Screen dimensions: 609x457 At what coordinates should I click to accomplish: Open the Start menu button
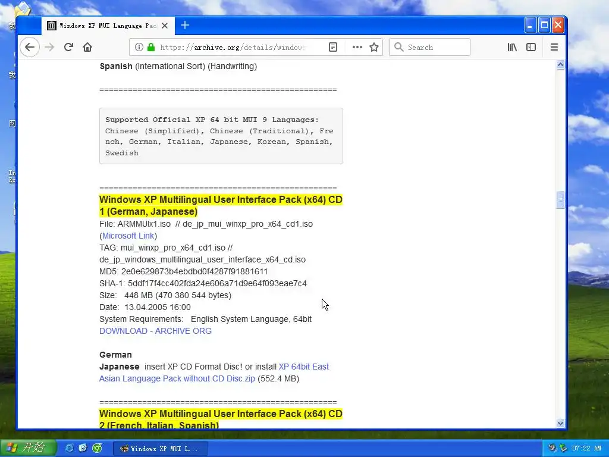click(x=28, y=448)
